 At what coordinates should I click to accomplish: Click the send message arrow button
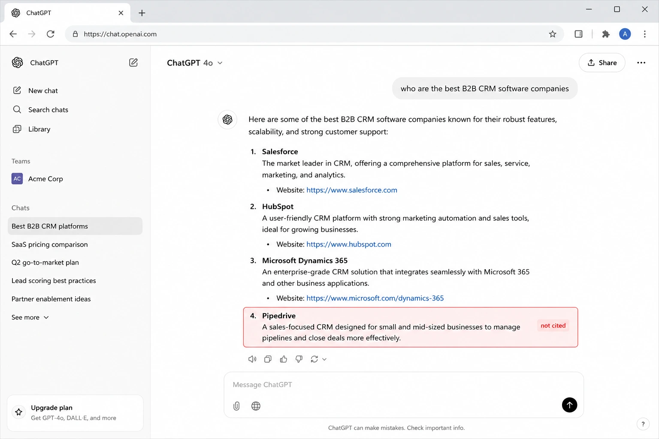tap(569, 405)
